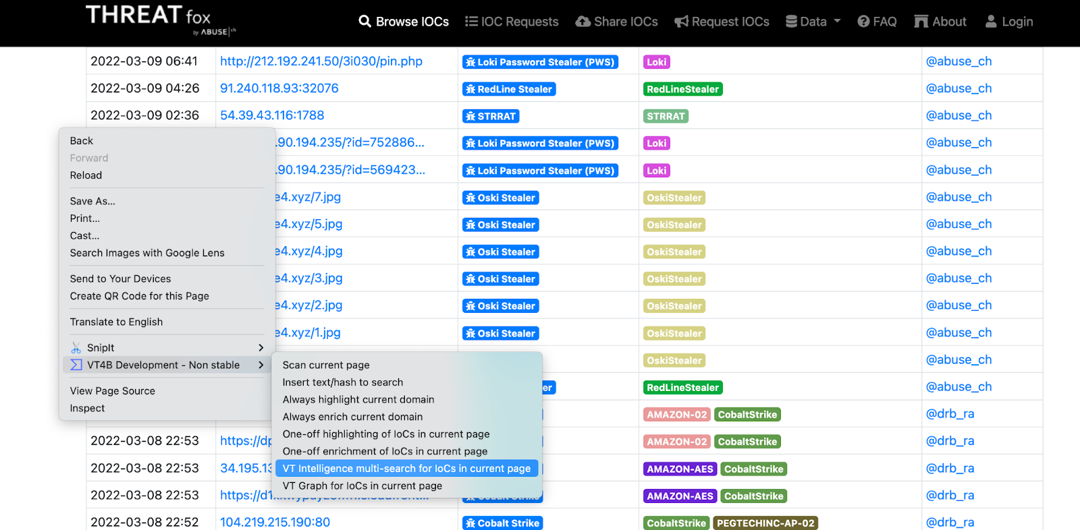Image resolution: width=1080 pixels, height=530 pixels.
Task: Click the Share IOCs cloud upload icon
Action: coord(583,22)
